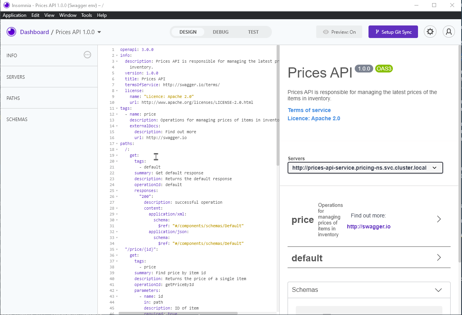Expand the default tag section chevron
Viewport: 462px width, 315px height.
[x=439, y=258]
